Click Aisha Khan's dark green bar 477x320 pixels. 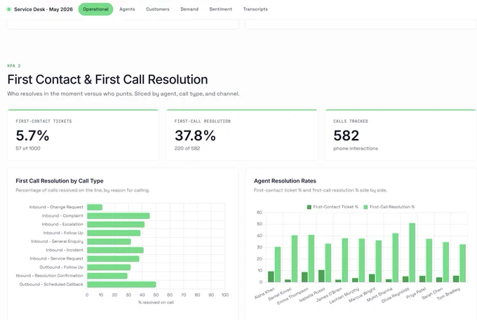pos(271,276)
